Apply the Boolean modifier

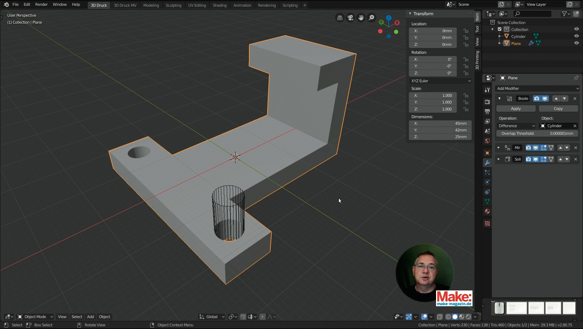pos(516,109)
